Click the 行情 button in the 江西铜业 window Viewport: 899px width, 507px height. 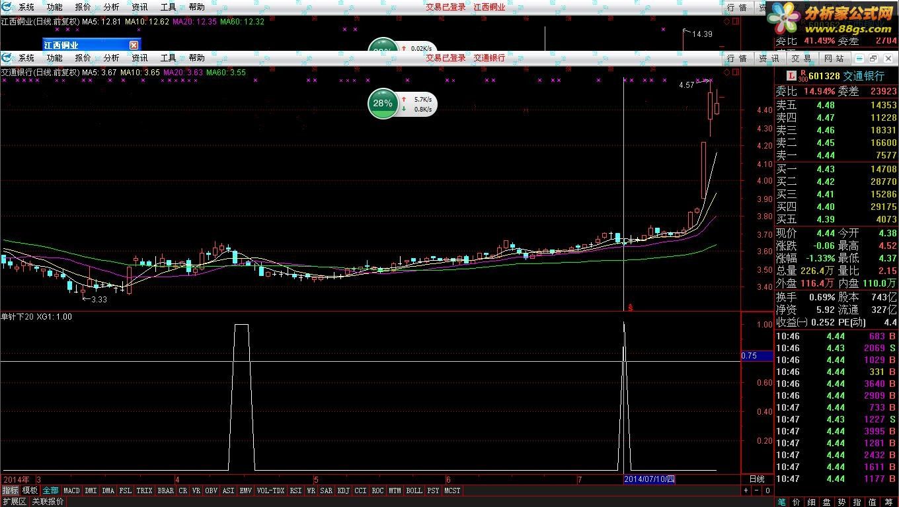click(x=737, y=7)
